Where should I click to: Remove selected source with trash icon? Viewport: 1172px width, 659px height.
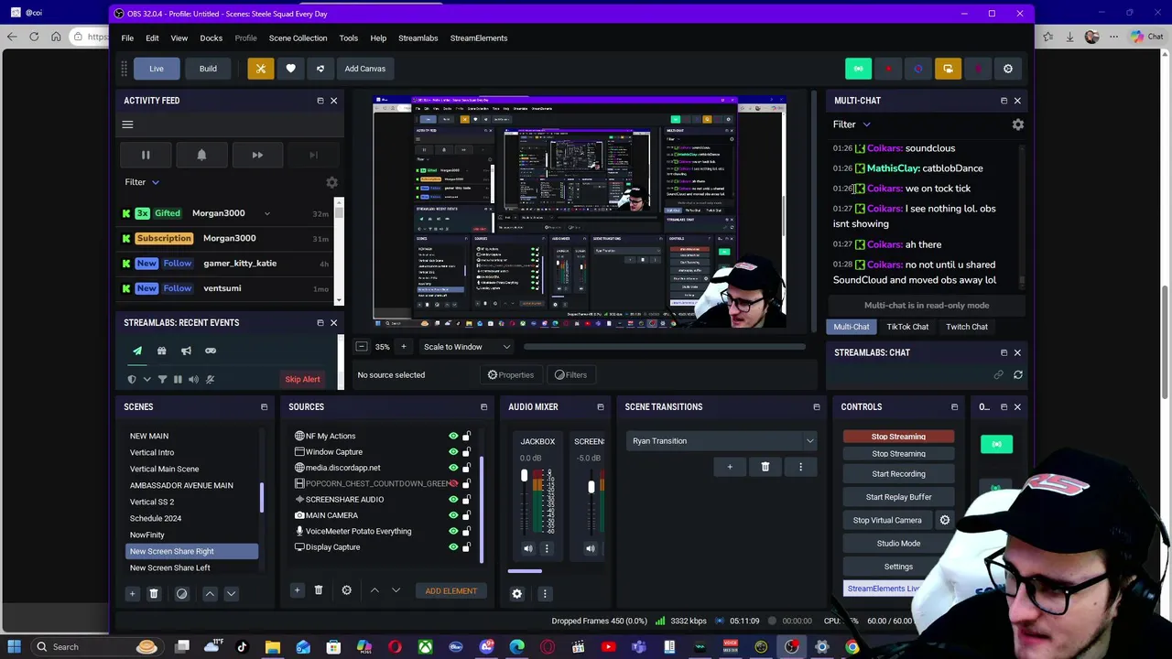pos(319,590)
